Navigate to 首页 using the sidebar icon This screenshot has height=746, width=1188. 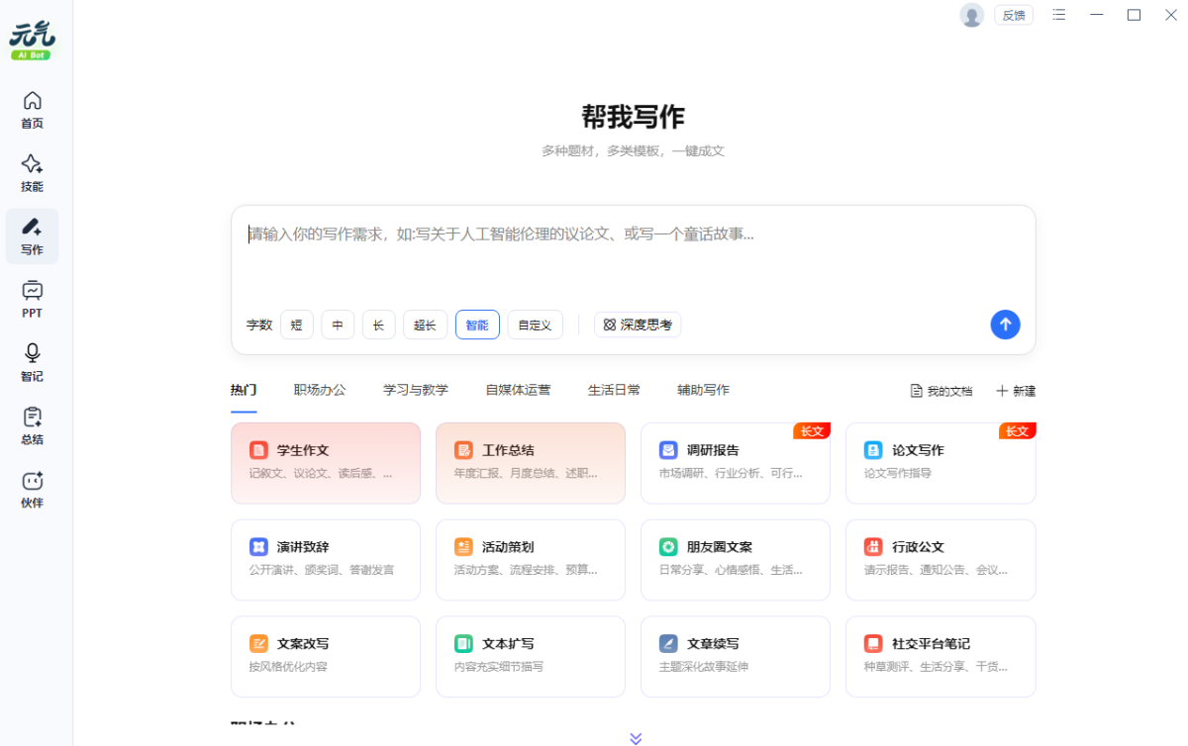pos(32,107)
